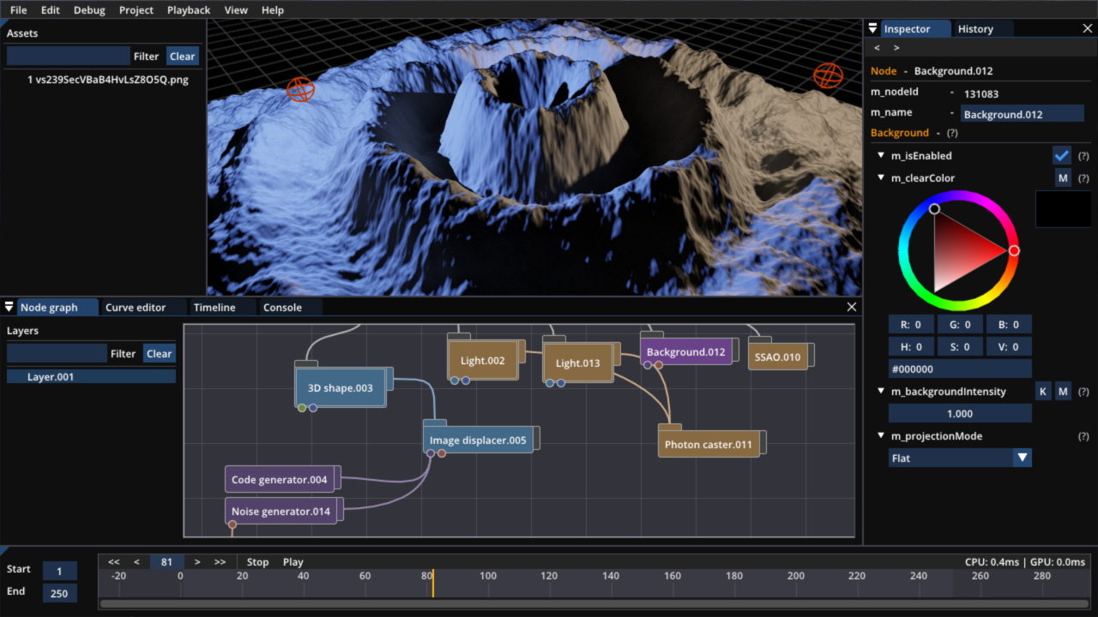Collapse the m_projectionMode property triangle

click(x=880, y=436)
